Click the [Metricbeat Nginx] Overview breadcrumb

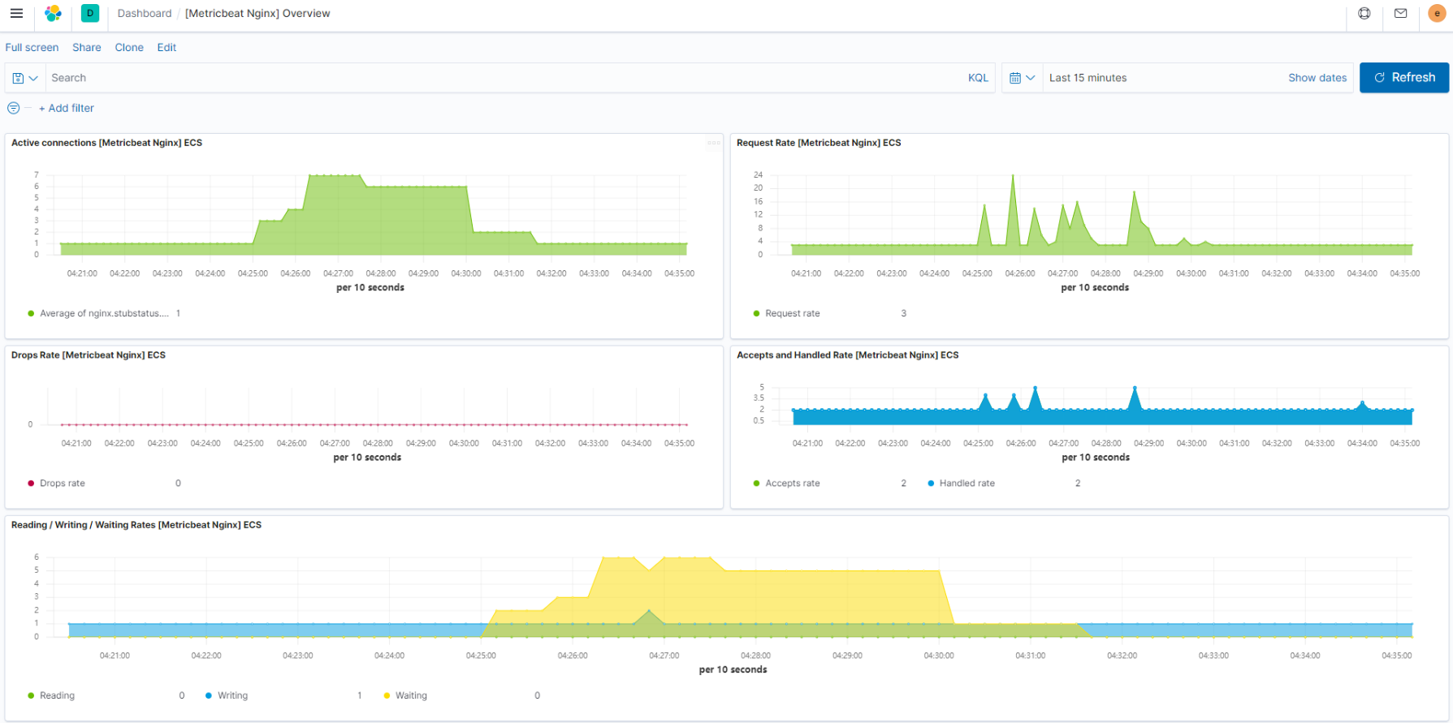coord(257,13)
